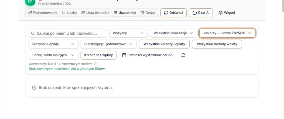
Task: Switch to the Liczby tab
Action: tap(70, 13)
